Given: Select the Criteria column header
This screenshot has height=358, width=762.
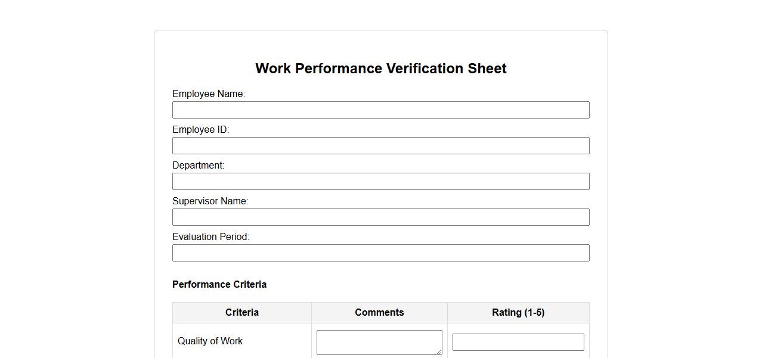Looking at the screenshot, I should [x=241, y=313].
